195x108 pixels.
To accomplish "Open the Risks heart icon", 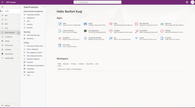I will [x=111, y=24].
